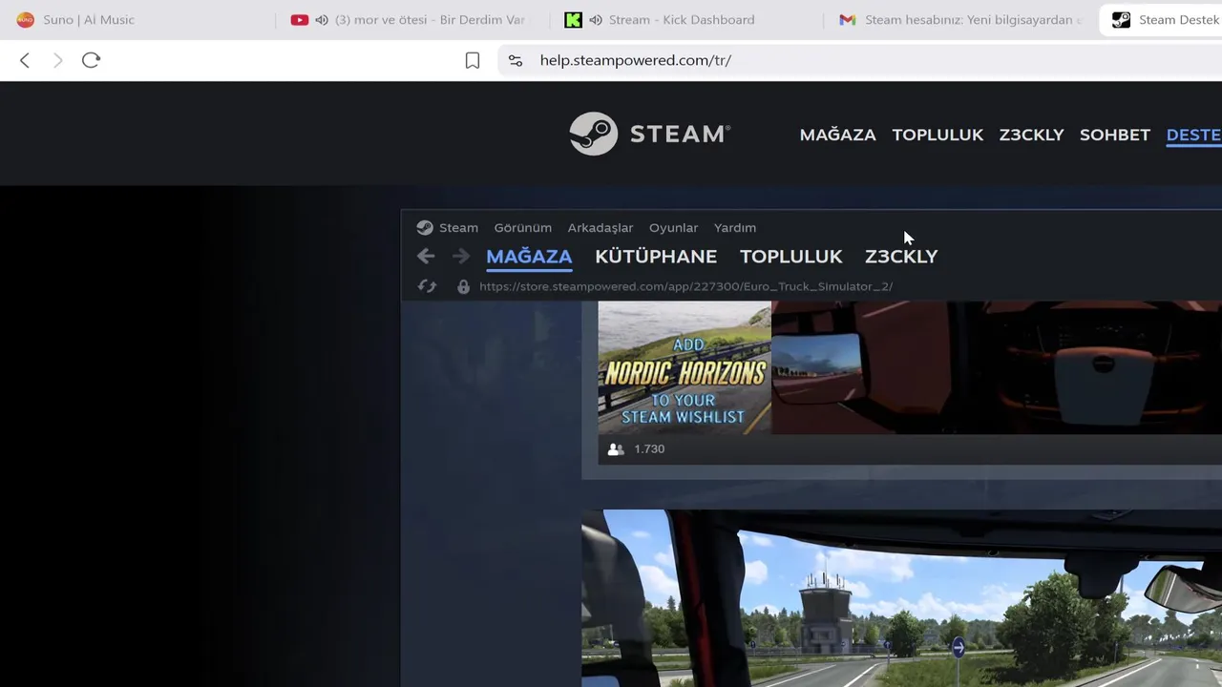The image size is (1222, 687).
Task: Open the Görünüm menu in the Steam client
Action: point(522,228)
